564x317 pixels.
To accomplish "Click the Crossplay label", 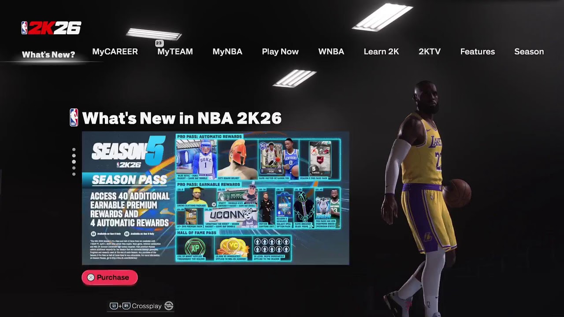I will pyautogui.click(x=147, y=306).
